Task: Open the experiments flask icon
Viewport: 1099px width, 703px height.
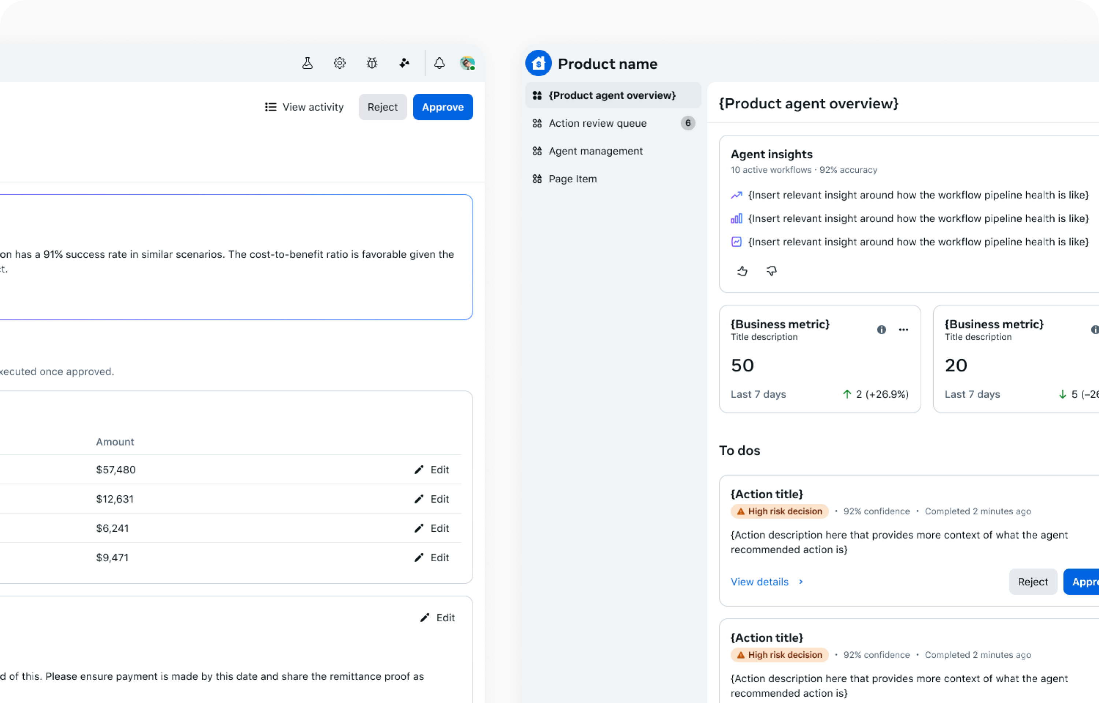Action: coord(307,63)
